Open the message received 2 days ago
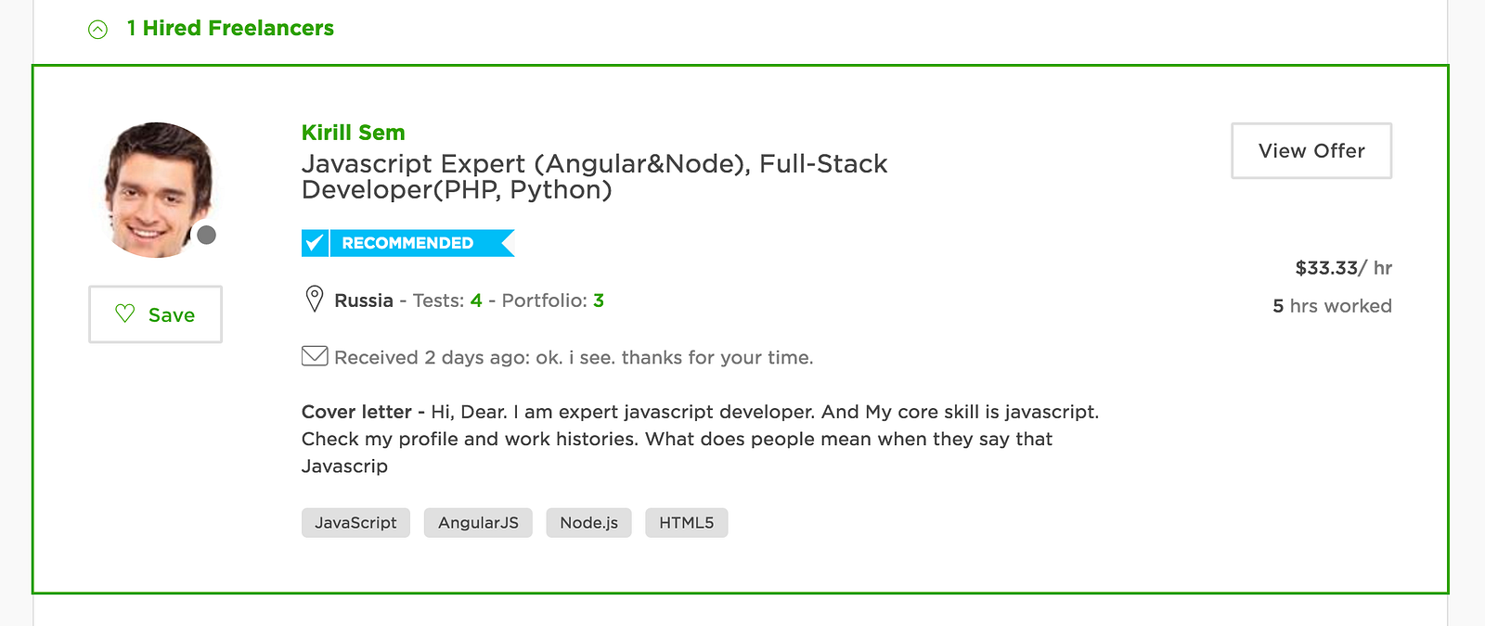The height and width of the screenshot is (626, 1485). pyautogui.click(x=574, y=358)
